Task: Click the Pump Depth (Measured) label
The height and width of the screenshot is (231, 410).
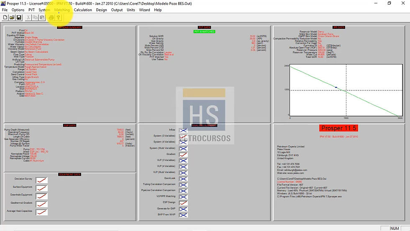Action: pyautogui.click(x=17, y=130)
